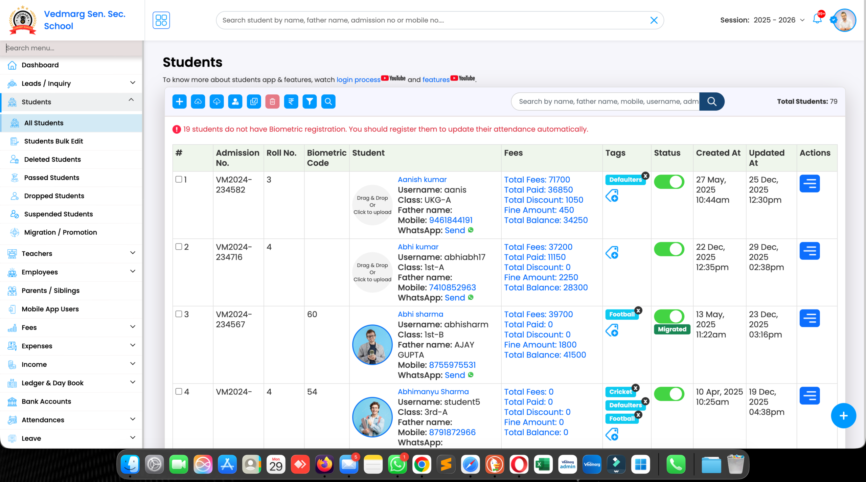Check the checkbox for Abhi sharma's row

(x=179, y=314)
